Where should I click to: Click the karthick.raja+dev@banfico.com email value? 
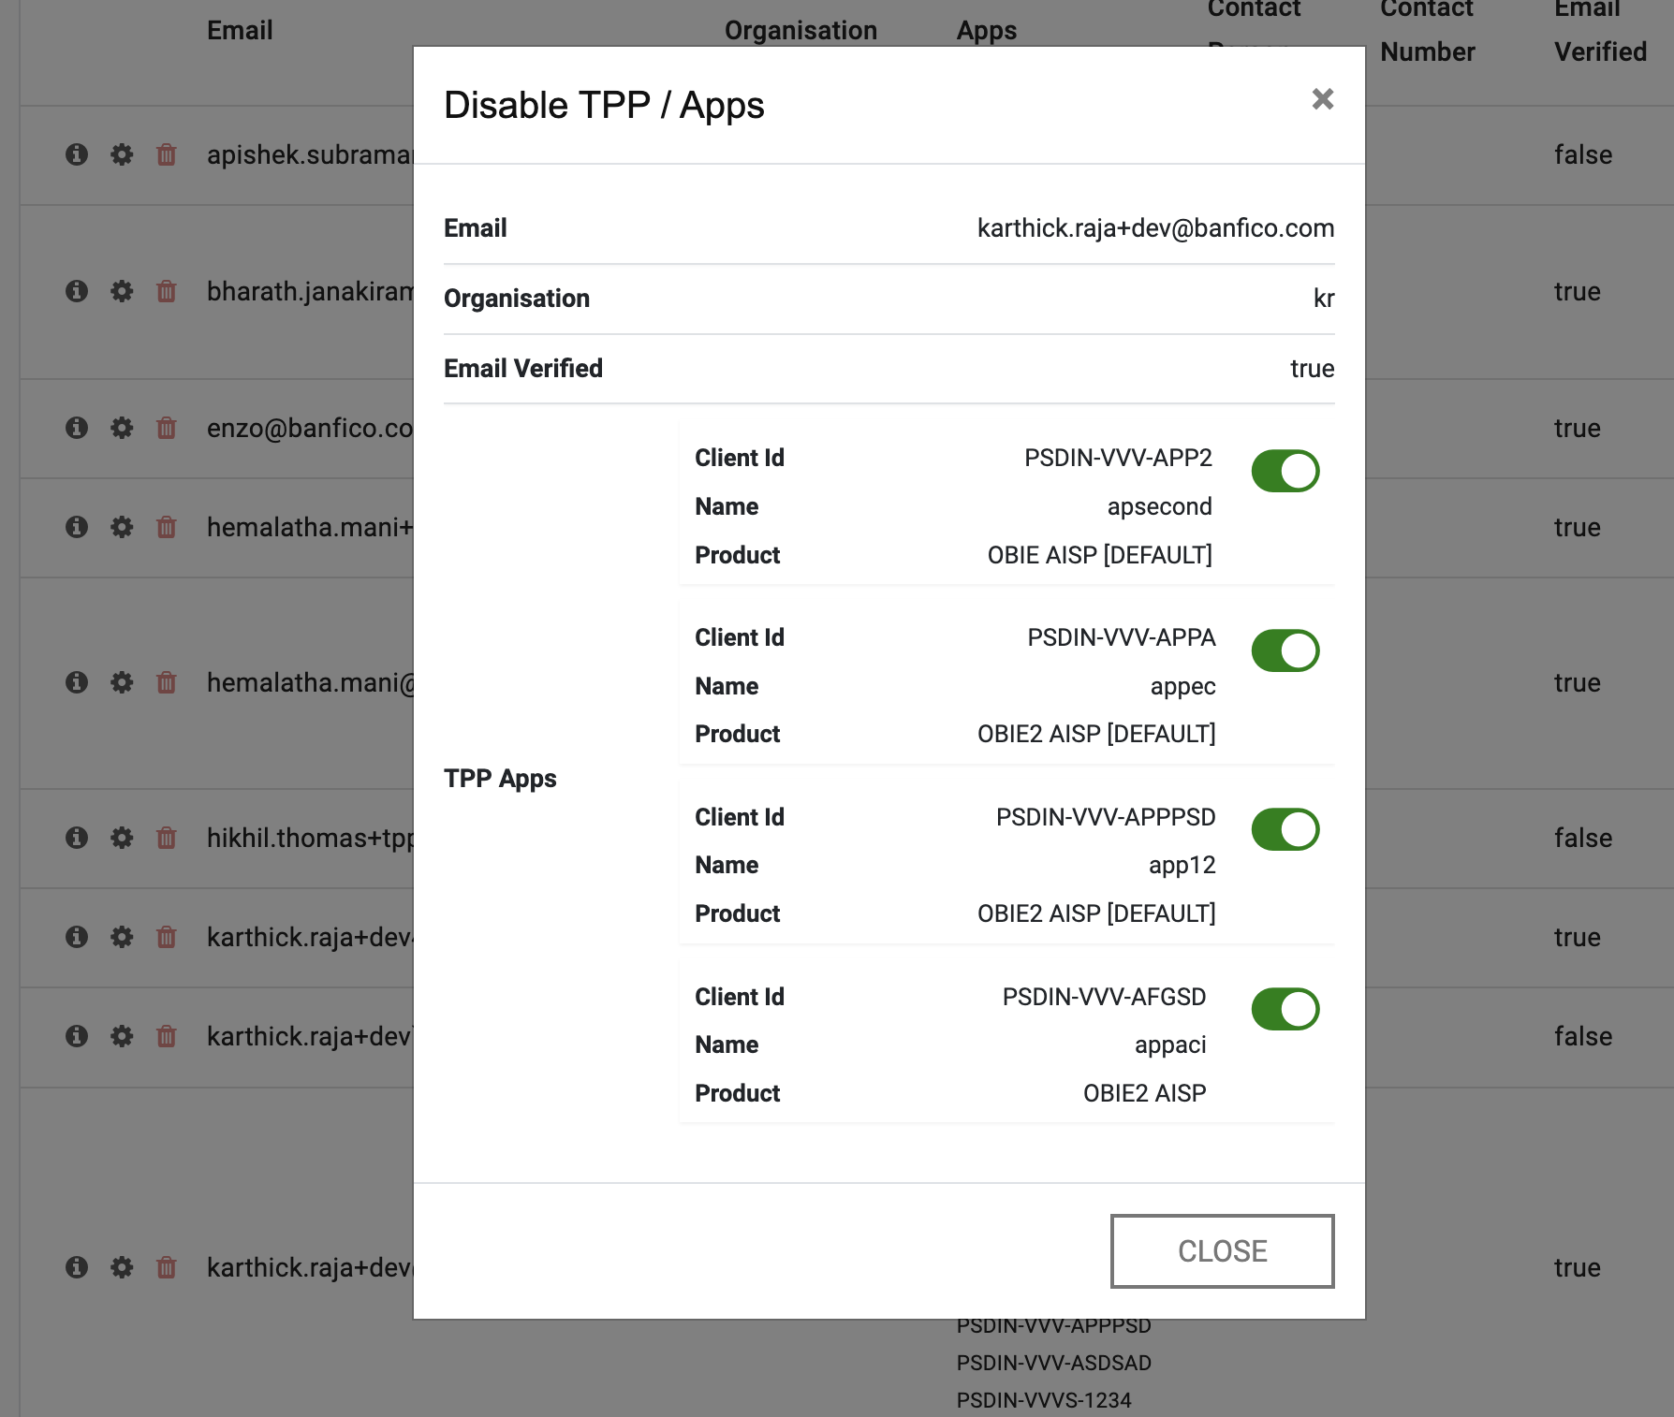pos(1155,228)
